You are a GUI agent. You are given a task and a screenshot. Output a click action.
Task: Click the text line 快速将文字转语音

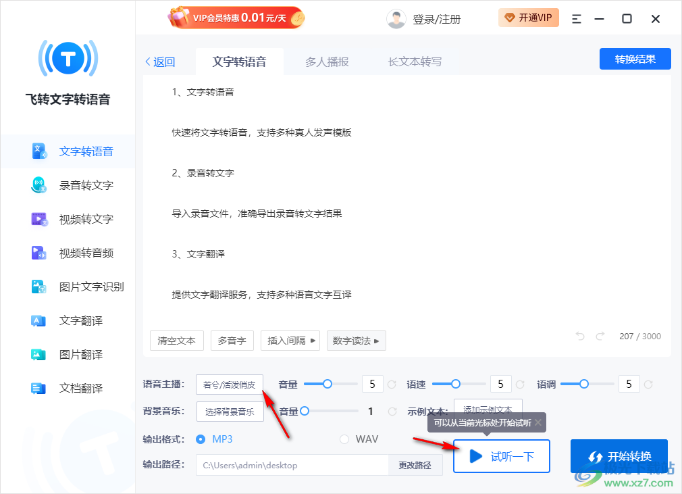tap(261, 132)
